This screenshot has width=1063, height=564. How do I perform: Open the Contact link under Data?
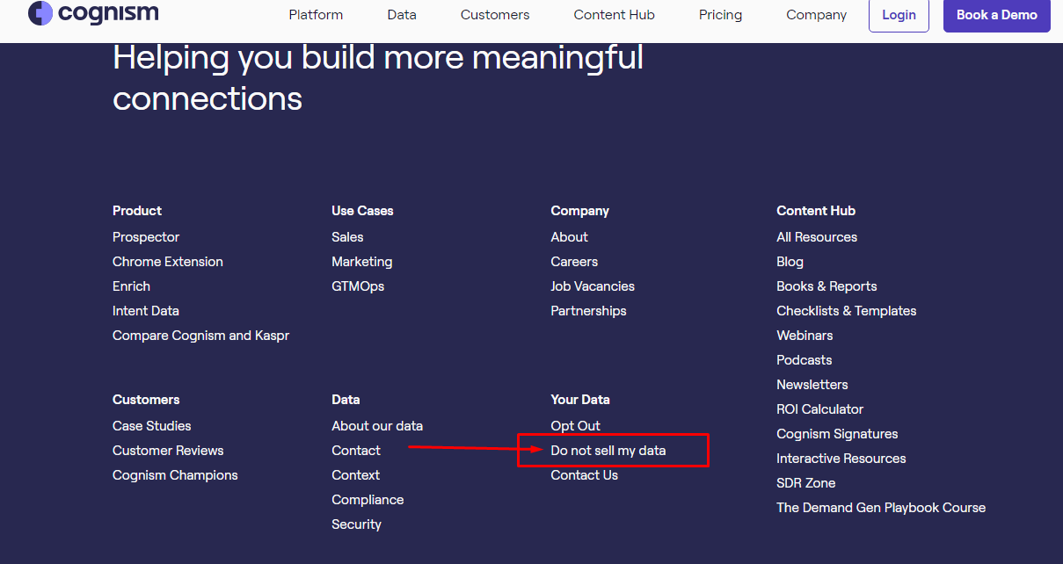click(356, 451)
